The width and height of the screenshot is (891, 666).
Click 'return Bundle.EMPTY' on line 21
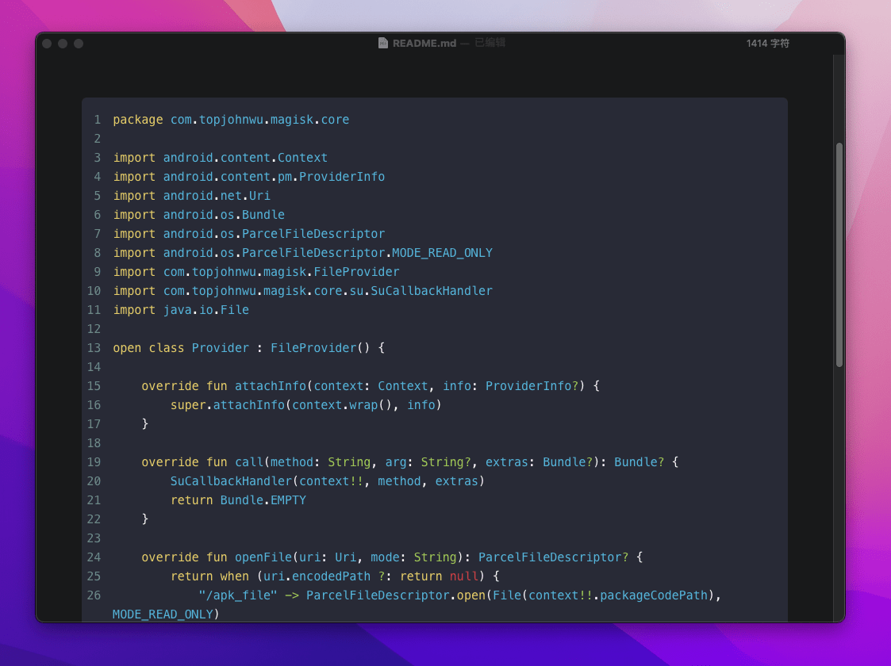tap(238, 500)
